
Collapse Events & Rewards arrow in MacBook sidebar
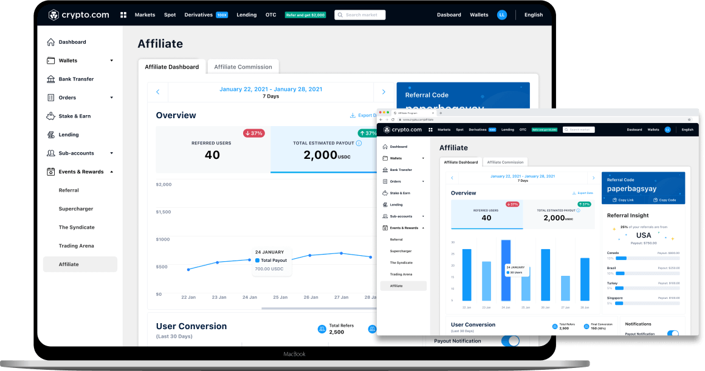click(x=111, y=172)
